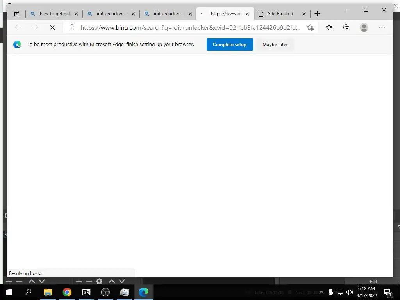
Task: Close the active bing.com tab
Action: point(247,14)
